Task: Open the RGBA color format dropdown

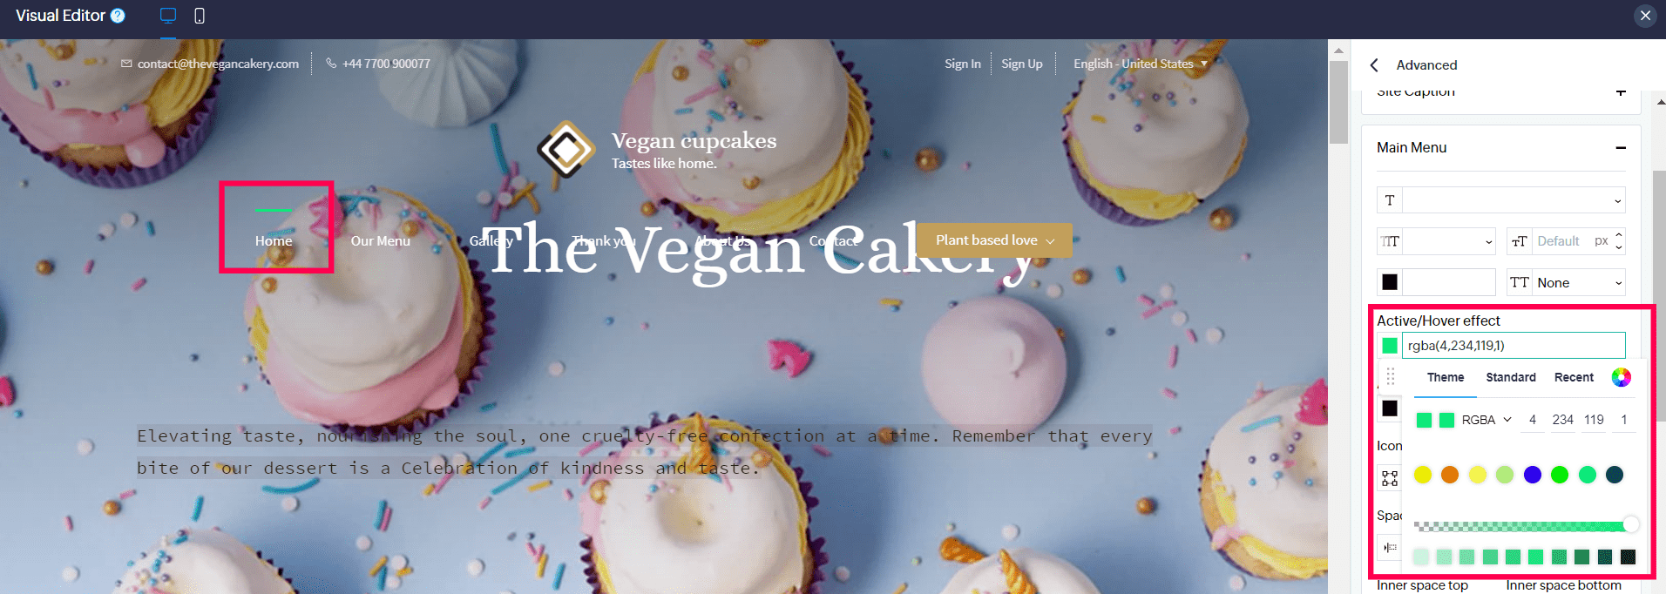Action: [x=1487, y=420]
